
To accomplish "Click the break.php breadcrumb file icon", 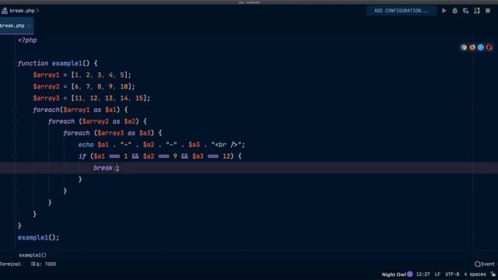I will point(5,11).
